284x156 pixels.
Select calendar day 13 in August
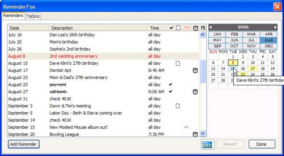(213, 68)
